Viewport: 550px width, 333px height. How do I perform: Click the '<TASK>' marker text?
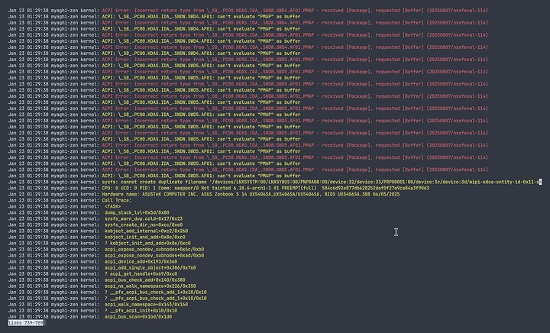112,206
